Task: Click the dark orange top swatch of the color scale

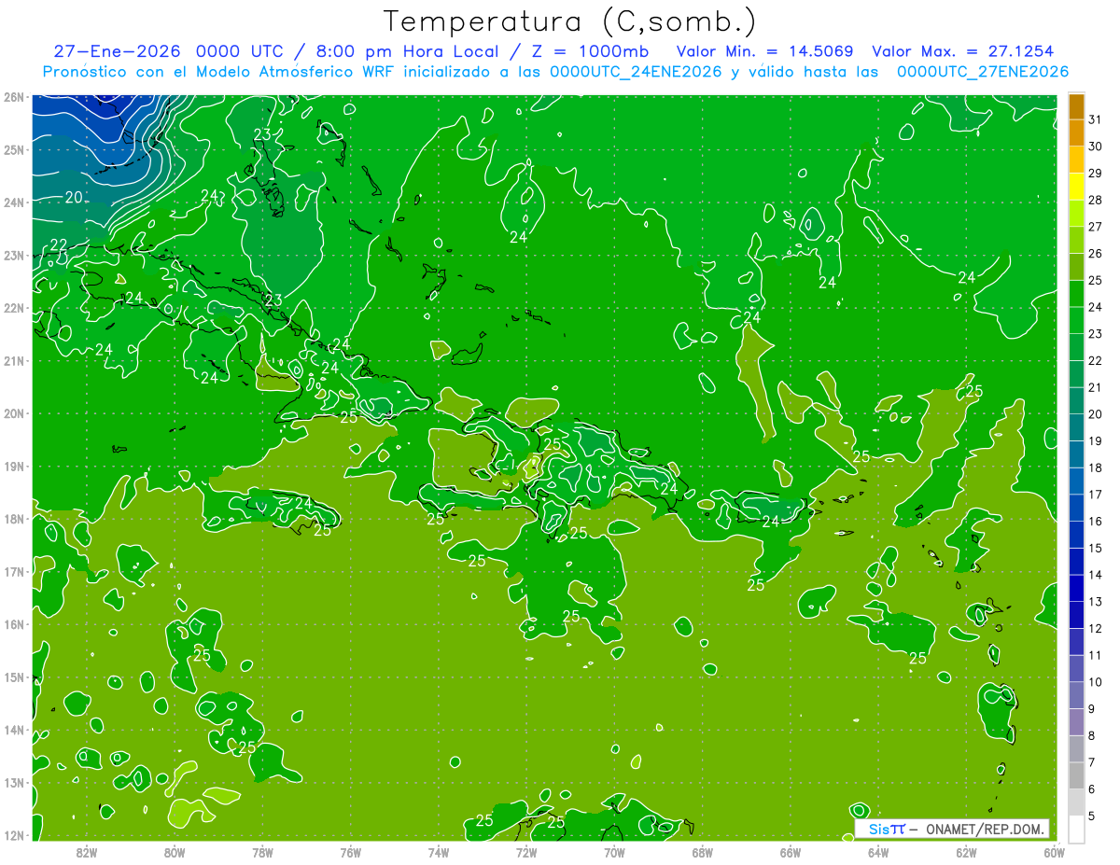Action: [x=1076, y=106]
